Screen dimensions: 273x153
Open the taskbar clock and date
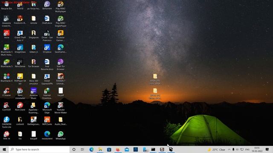tap(257, 150)
